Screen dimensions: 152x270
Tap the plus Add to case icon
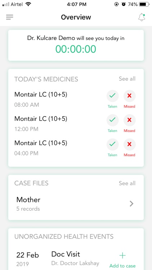coord(122,256)
